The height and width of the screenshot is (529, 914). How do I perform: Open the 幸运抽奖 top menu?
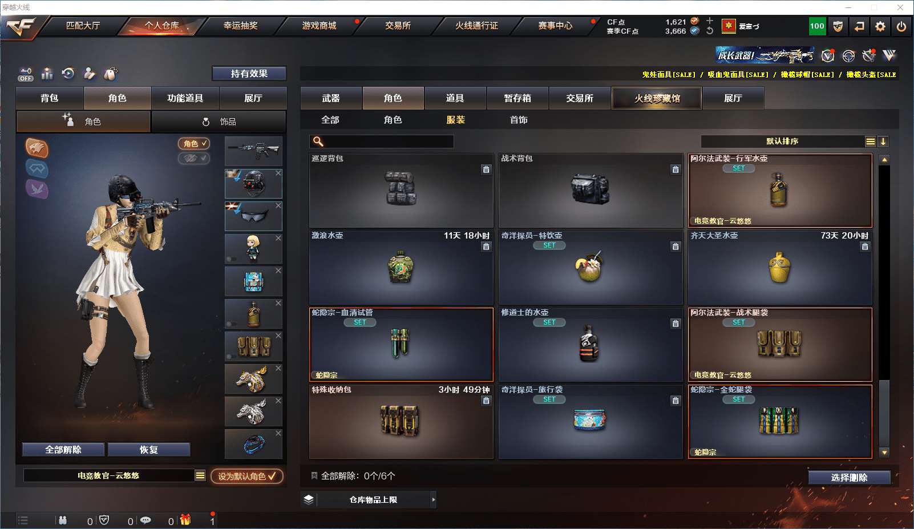[x=240, y=26]
